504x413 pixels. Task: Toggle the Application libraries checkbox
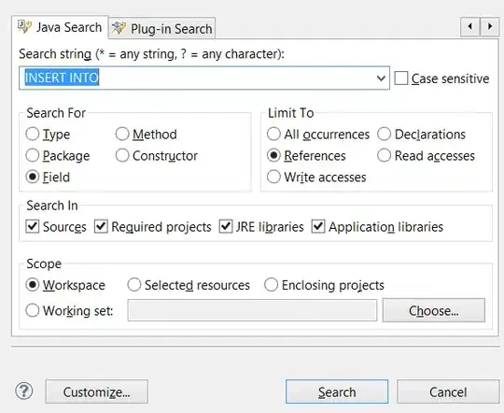click(x=318, y=227)
